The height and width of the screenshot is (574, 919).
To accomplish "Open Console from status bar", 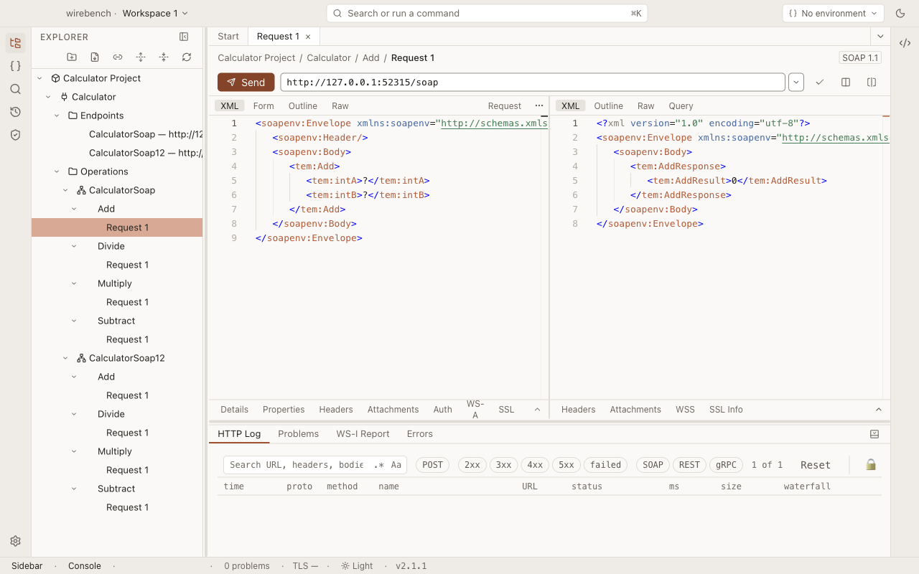I will pyautogui.click(x=84, y=566).
